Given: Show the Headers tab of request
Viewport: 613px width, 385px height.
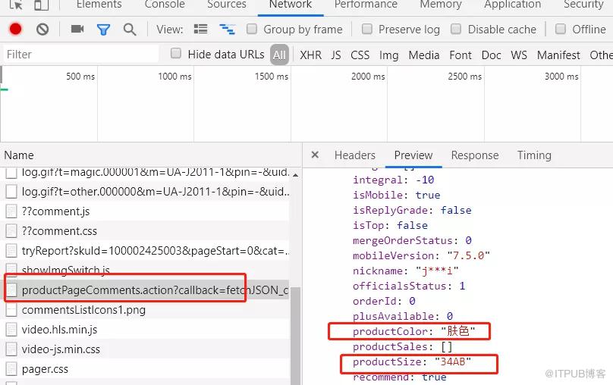Looking at the screenshot, I should tap(354, 155).
